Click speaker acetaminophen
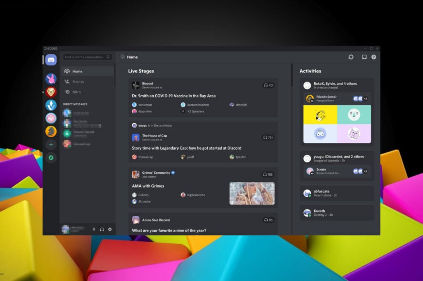The width and height of the screenshot is (423, 281). (x=194, y=105)
